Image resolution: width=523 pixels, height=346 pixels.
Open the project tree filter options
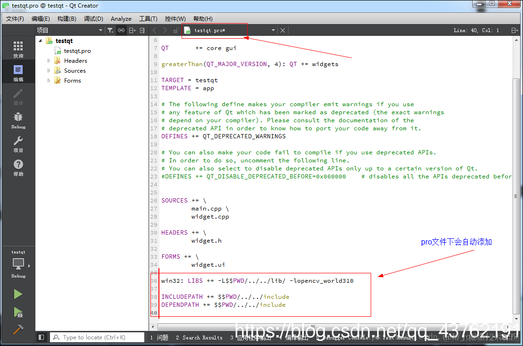pyautogui.click(x=110, y=30)
